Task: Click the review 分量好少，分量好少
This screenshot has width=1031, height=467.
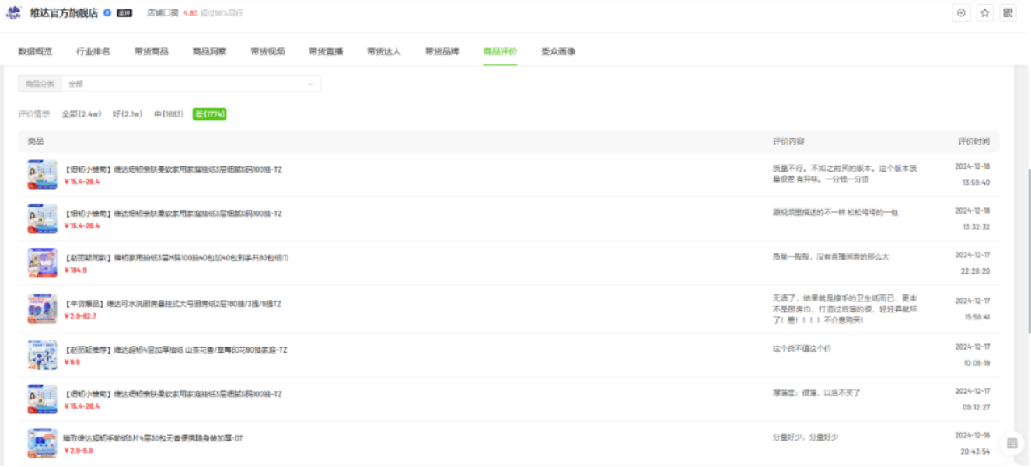Action: point(806,437)
